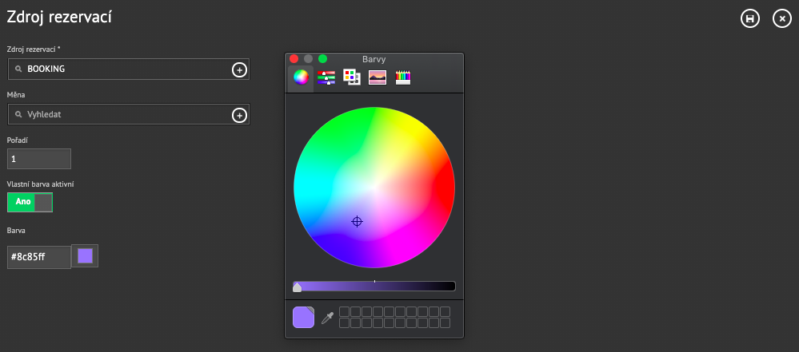Click first empty saved color slot
The width and height of the screenshot is (799, 352).
click(x=345, y=311)
